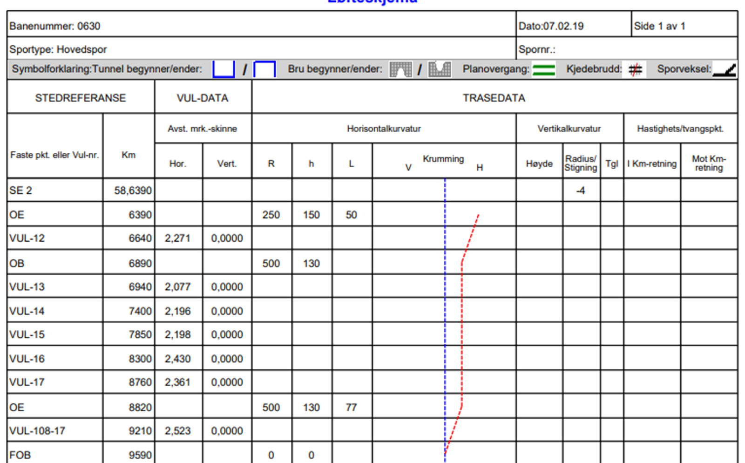745x463 pixels.
Task: Click the VUL-13 row label
Action: pyautogui.click(x=27, y=286)
